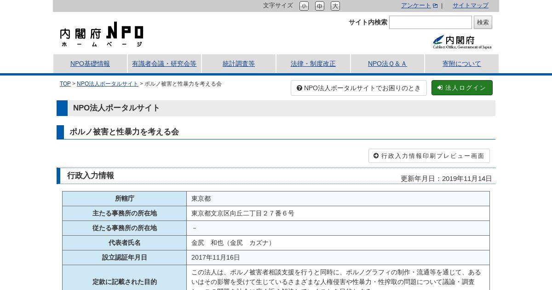The width and height of the screenshot is (552, 290).
Task: Click the update date 2019年11月14日
Action: (467, 179)
